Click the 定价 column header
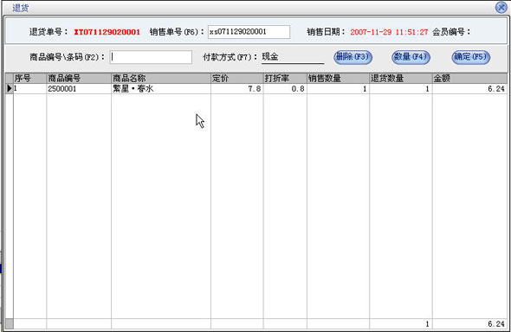Screen dimensions: 511x332 coord(237,79)
